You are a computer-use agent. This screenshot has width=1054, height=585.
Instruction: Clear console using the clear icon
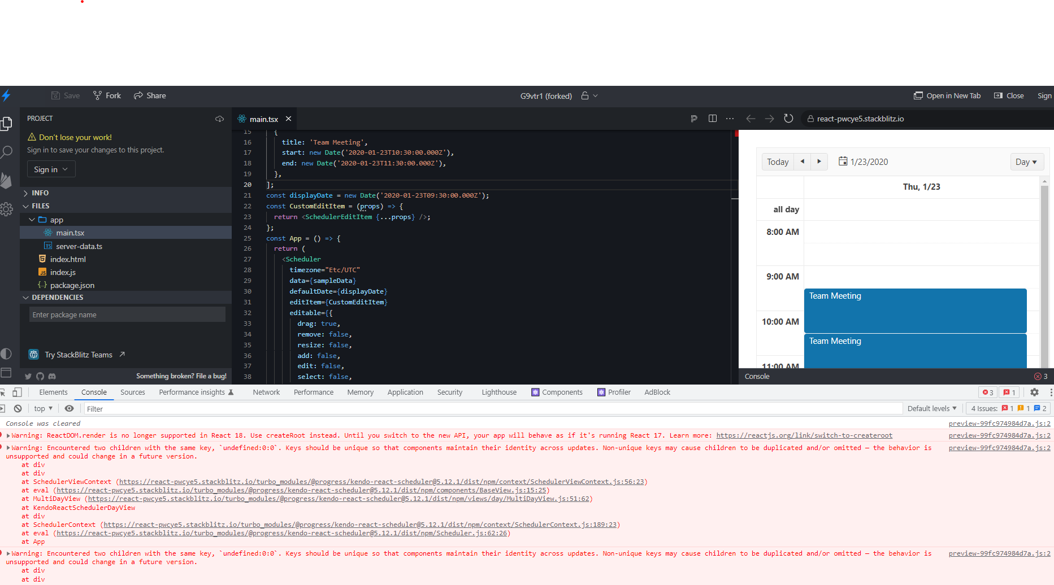[18, 408]
